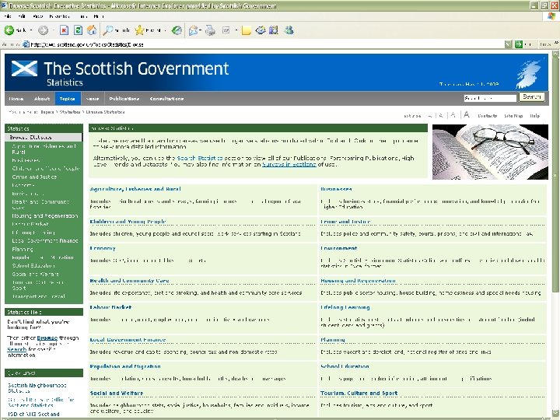560x420 pixels.
Task: Select Planning in the sidebar
Action: click(x=23, y=249)
